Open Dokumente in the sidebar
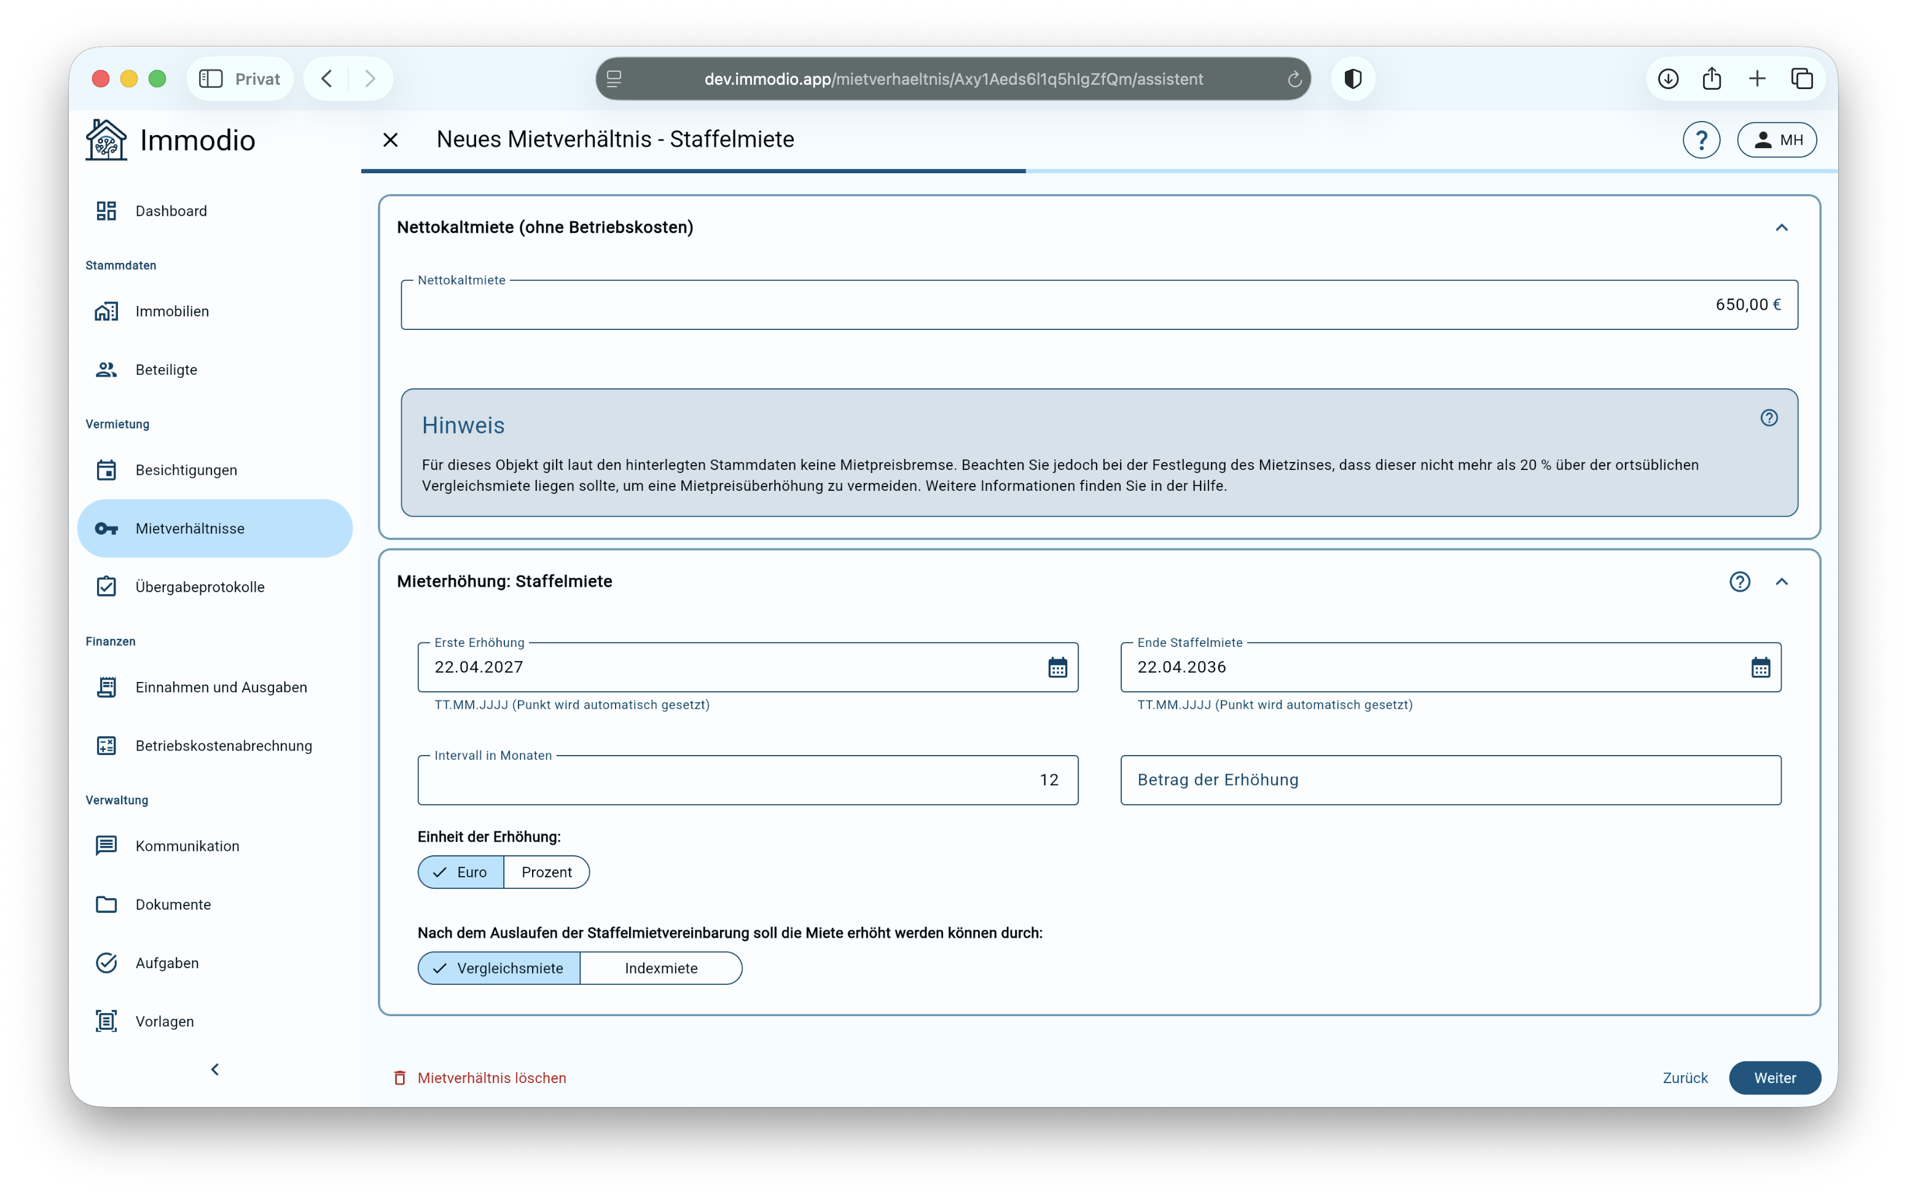Image resolution: width=1907 pixels, height=1198 pixels. pyautogui.click(x=214, y=904)
